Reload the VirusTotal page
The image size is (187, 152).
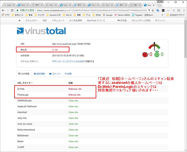pos(12,10)
